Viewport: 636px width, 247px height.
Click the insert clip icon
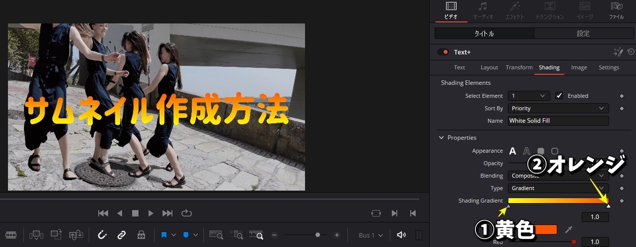pyautogui.click(x=36, y=235)
